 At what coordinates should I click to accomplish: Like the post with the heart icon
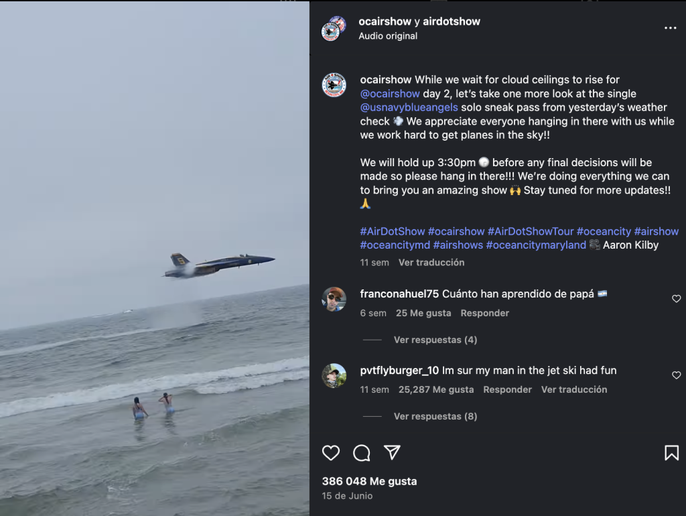[x=331, y=453]
